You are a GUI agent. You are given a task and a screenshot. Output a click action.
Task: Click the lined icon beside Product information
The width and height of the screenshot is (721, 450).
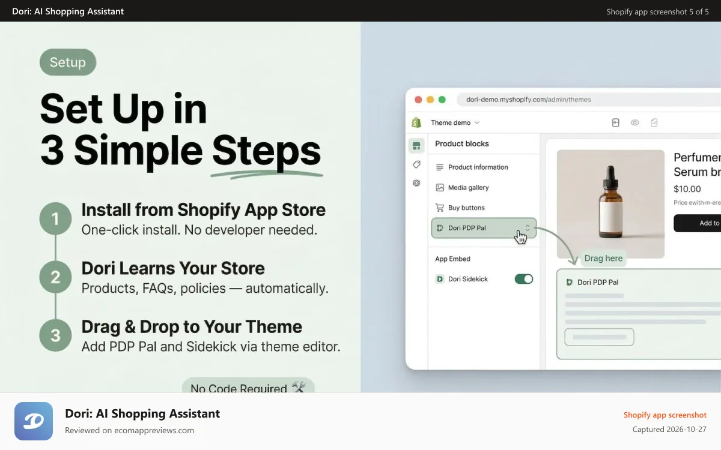(440, 167)
